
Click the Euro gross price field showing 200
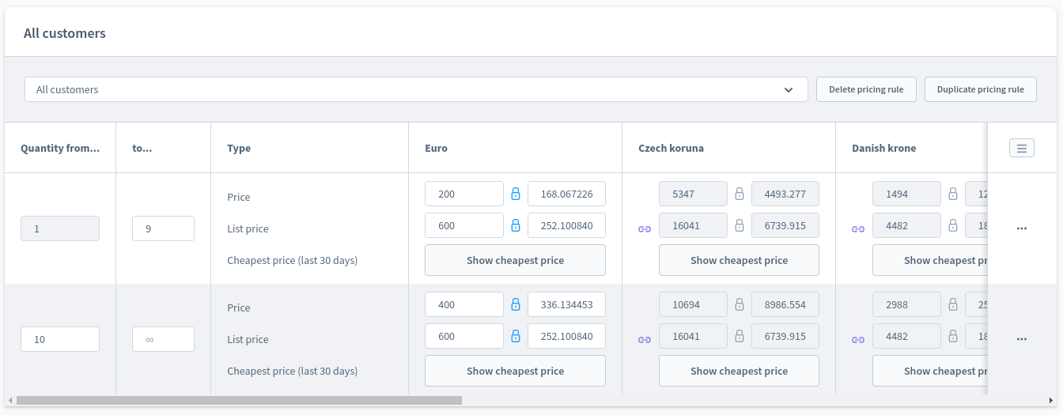pyautogui.click(x=463, y=194)
